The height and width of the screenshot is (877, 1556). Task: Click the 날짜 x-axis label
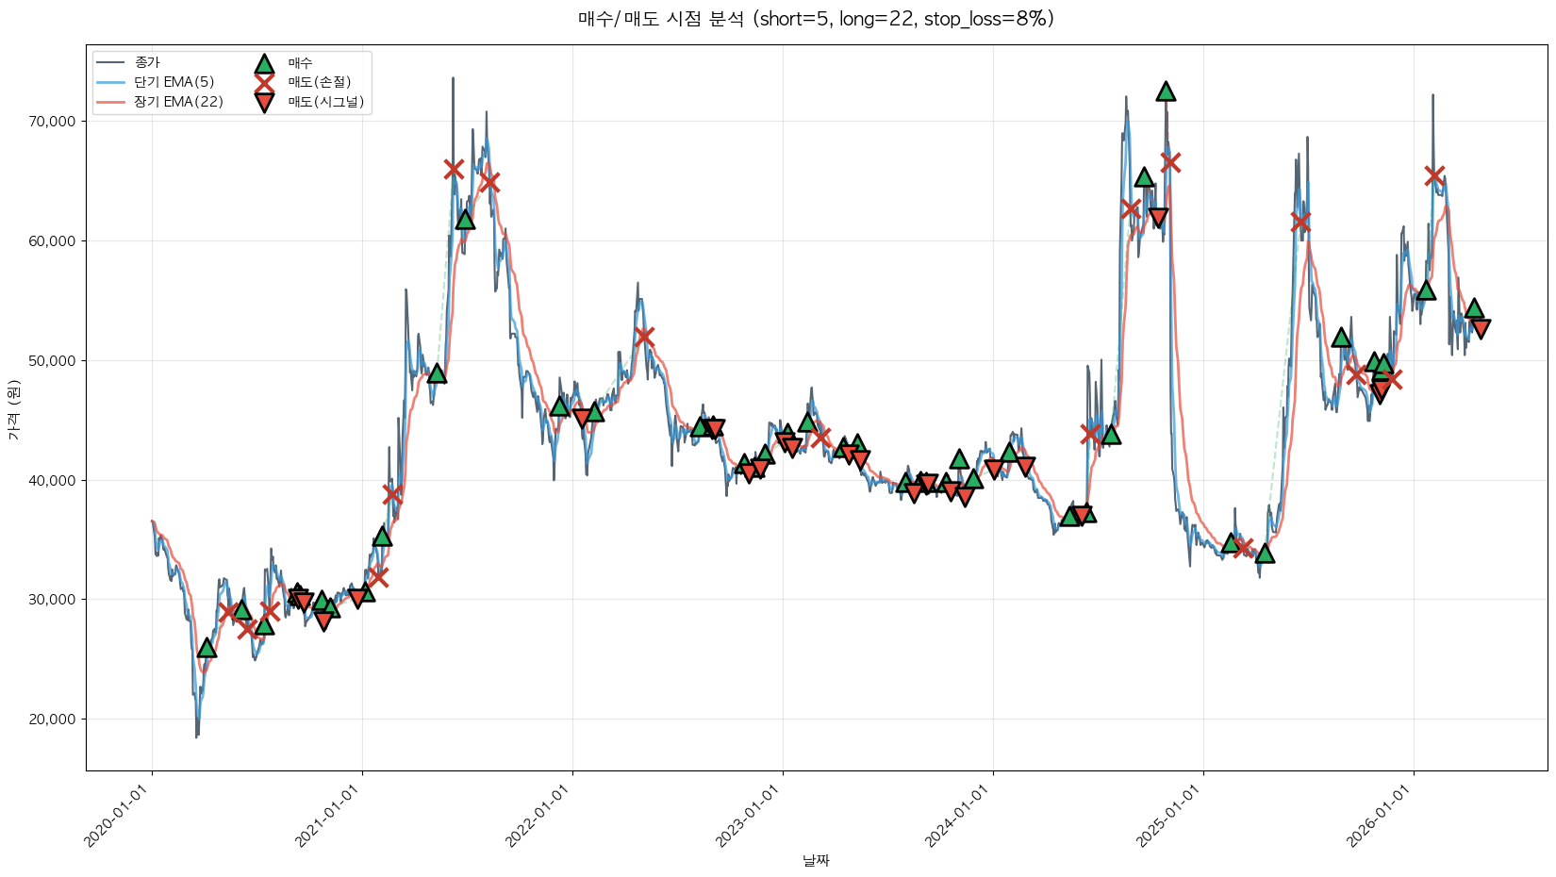pos(816,861)
